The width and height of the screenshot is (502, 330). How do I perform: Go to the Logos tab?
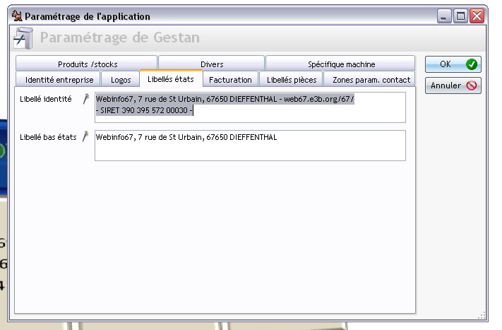click(x=121, y=80)
